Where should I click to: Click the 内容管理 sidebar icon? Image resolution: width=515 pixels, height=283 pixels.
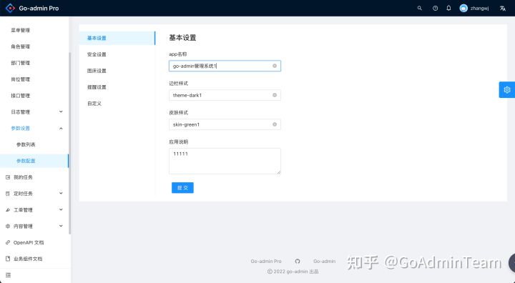tap(8, 226)
